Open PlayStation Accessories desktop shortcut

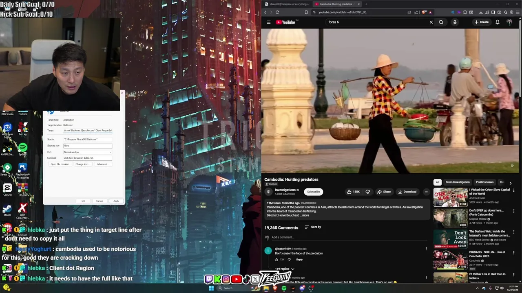(x=22, y=171)
